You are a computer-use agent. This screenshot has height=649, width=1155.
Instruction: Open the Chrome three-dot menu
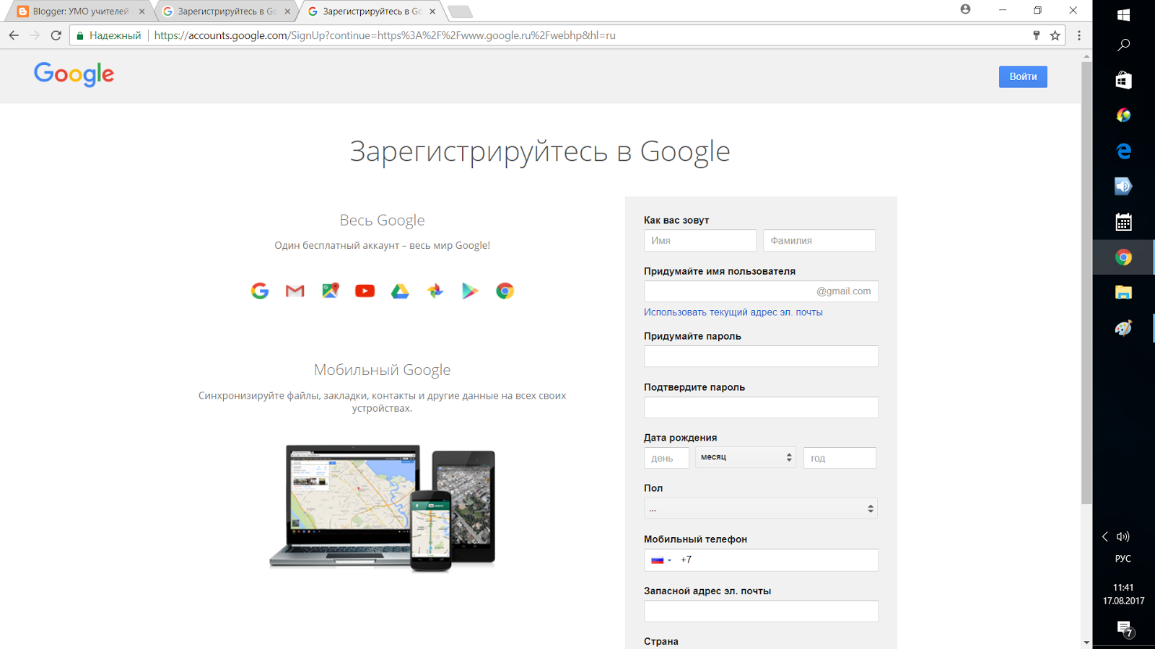coord(1079,35)
